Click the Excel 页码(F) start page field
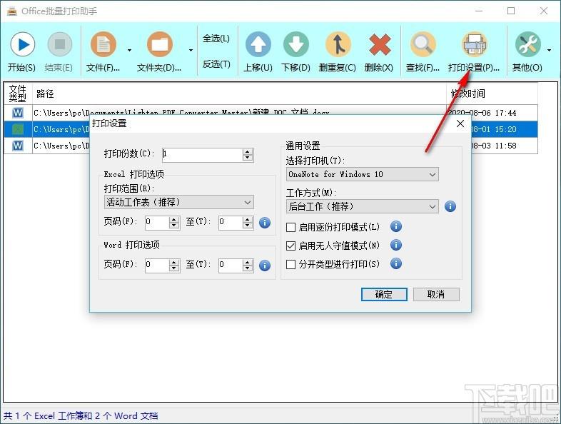 (x=157, y=222)
